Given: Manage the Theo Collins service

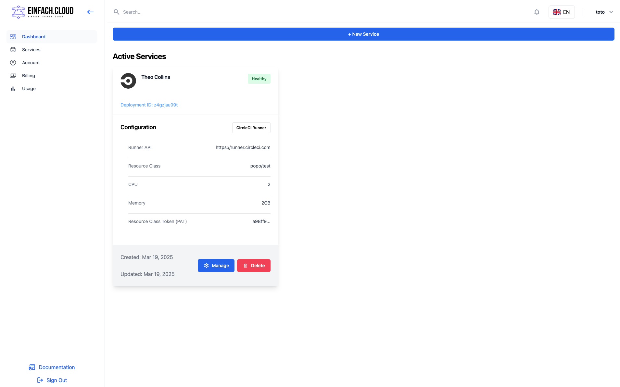Looking at the screenshot, I should click(216, 266).
